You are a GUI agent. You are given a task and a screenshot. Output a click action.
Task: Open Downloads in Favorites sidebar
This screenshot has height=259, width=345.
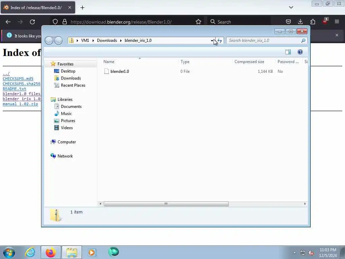(71, 78)
